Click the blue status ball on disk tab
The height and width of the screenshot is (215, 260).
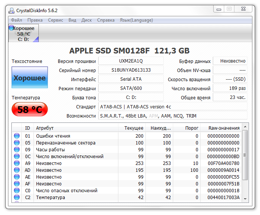(x=11, y=28)
